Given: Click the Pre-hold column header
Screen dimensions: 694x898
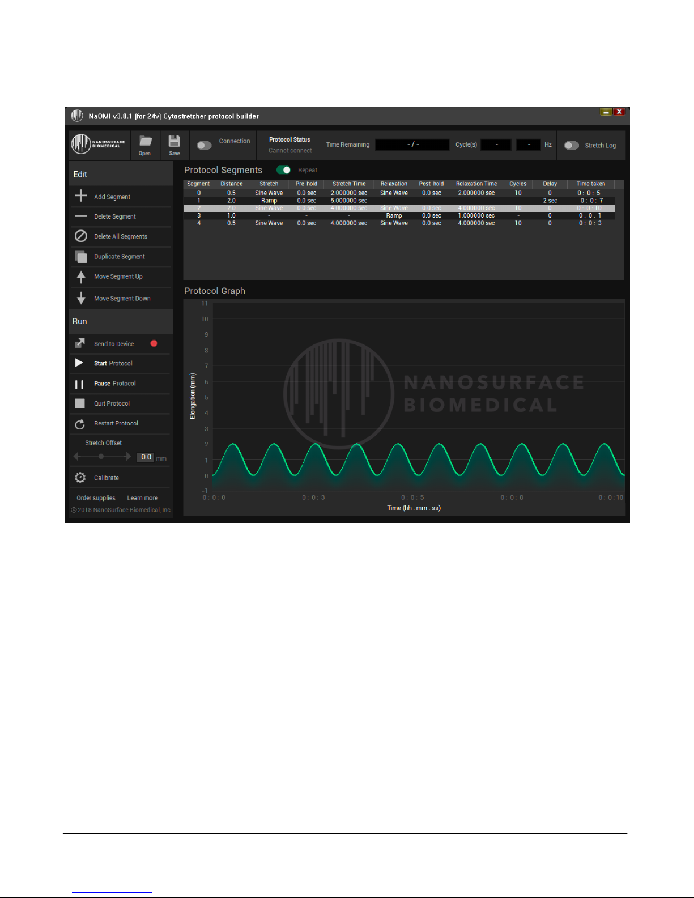Looking at the screenshot, I should 306,184.
